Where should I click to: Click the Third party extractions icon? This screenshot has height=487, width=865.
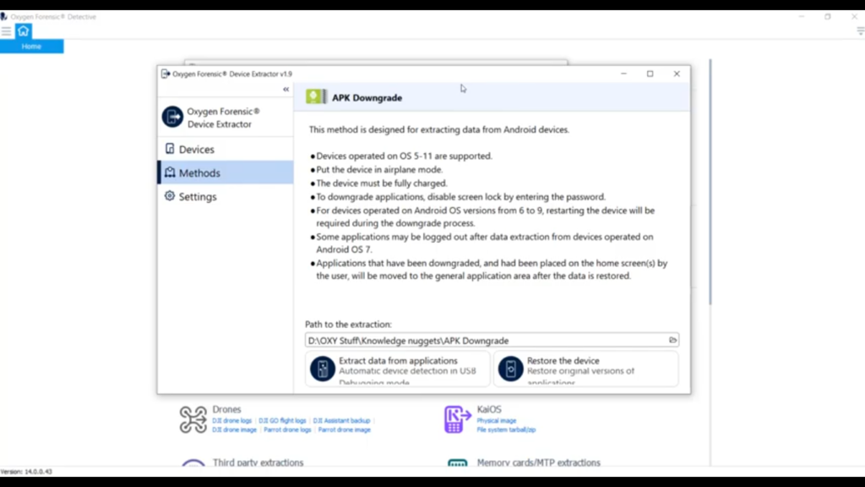click(x=193, y=464)
